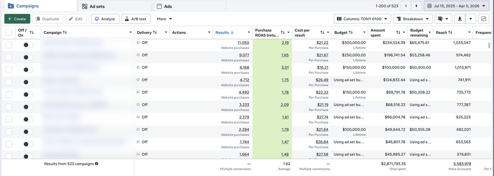Click the 3.01 ROAS value
The width and height of the screenshot is (494, 176).
tap(285, 67)
